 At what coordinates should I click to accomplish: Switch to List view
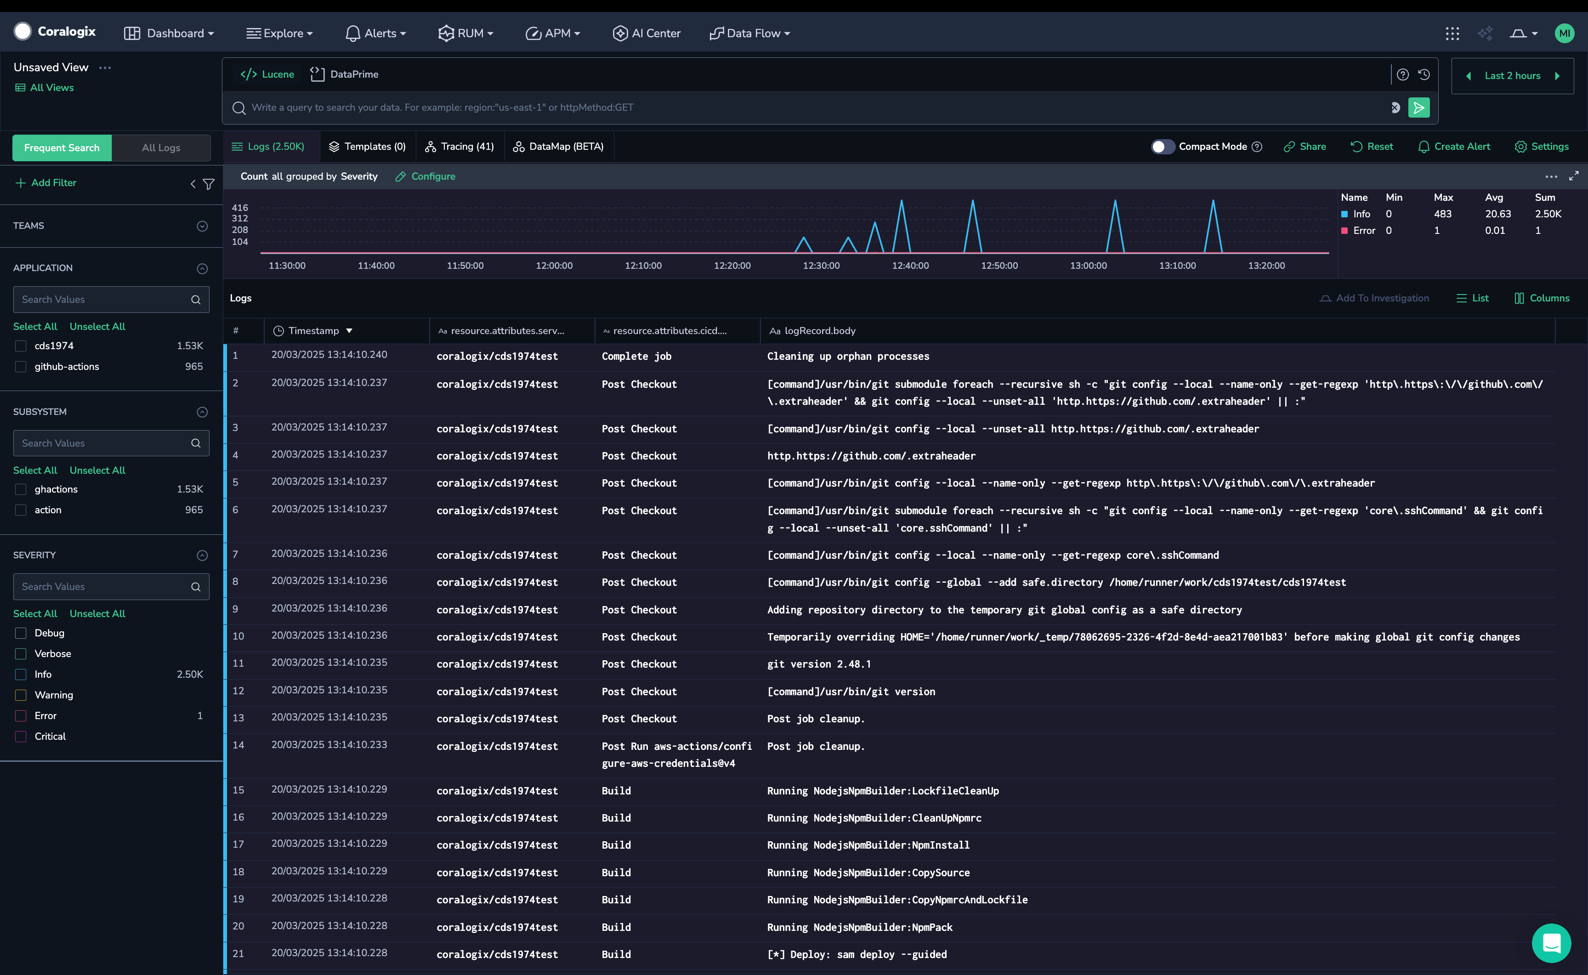pos(1473,299)
